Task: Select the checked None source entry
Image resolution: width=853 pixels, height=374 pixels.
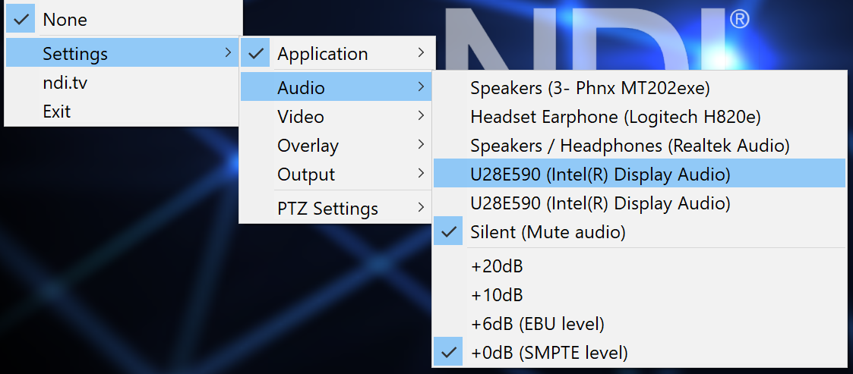Action: (123, 20)
